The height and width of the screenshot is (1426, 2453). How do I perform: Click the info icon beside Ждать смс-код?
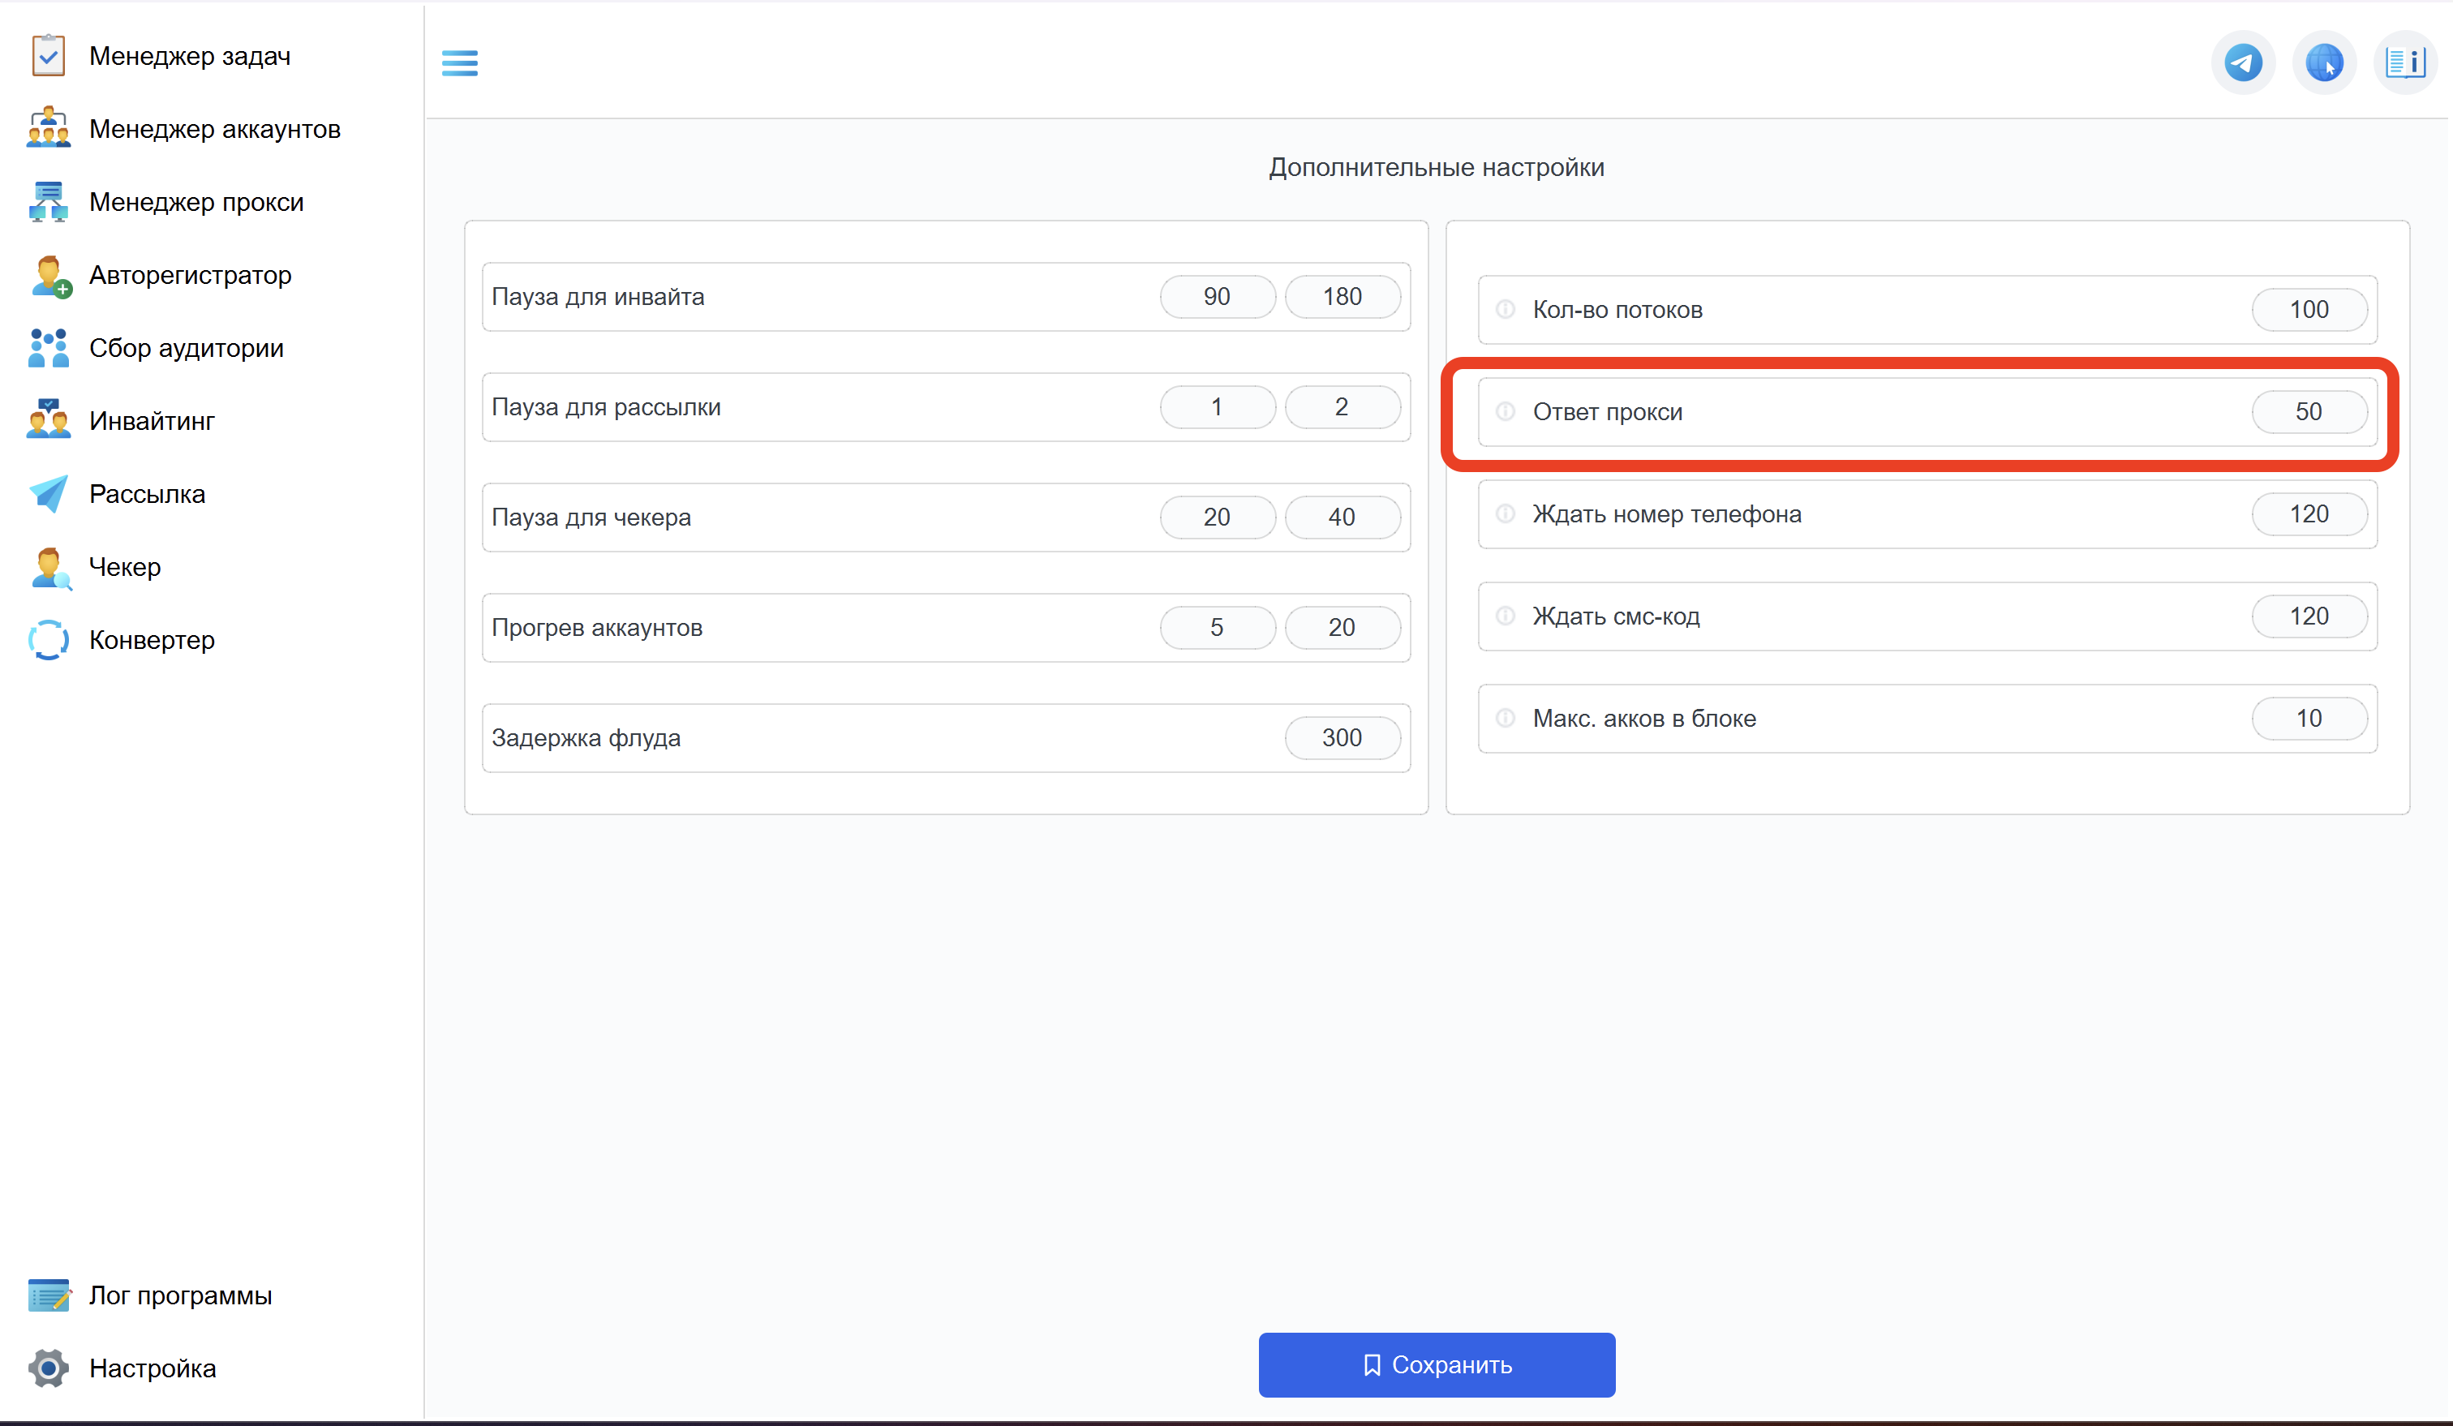[x=1505, y=616]
